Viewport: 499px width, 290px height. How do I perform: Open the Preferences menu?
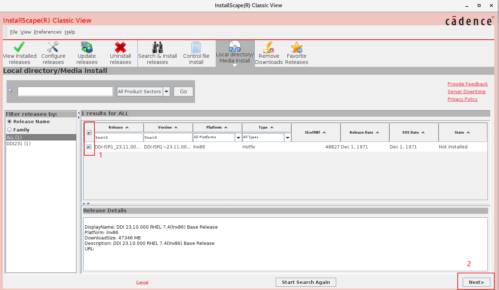(x=47, y=32)
